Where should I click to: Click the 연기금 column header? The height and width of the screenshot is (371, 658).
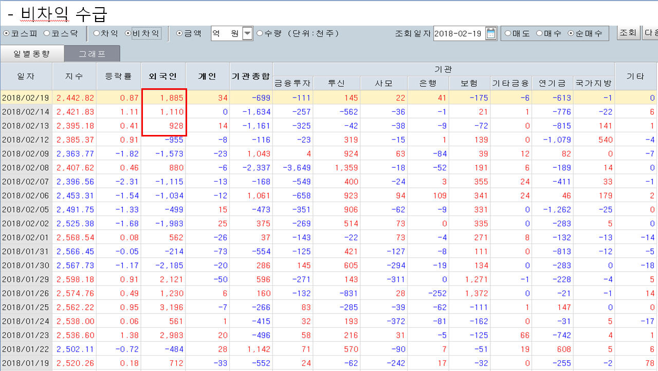pyautogui.click(x=552, y=83)
